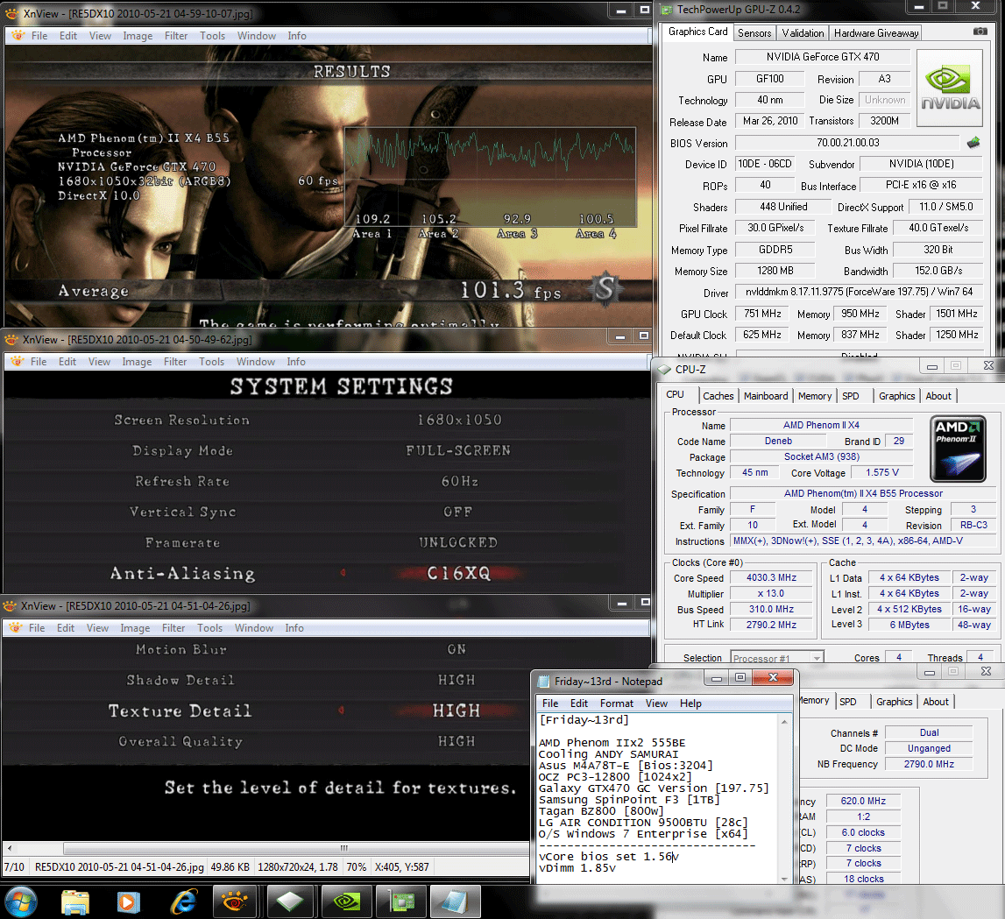This screenshot has width=1005, height=919.
Task: Click the AMD Phenom II logo in CPU-Z
Action: click(x=959, y=449)
